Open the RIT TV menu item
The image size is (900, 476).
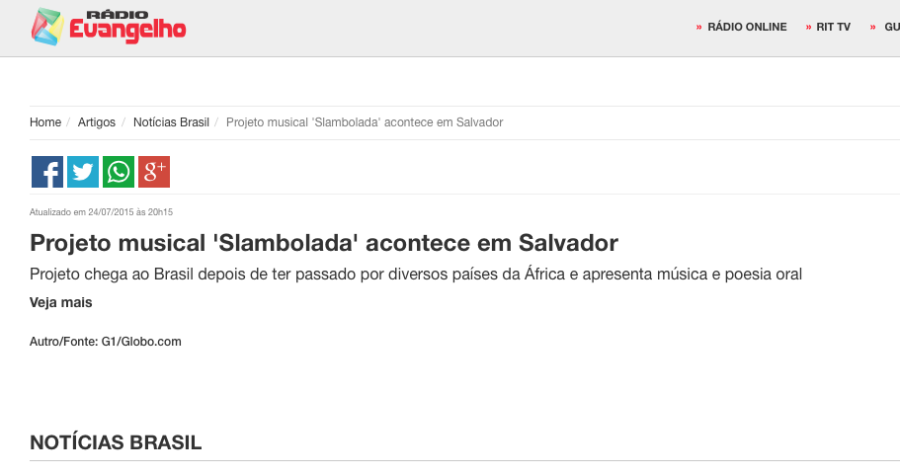tap(833, 27)
